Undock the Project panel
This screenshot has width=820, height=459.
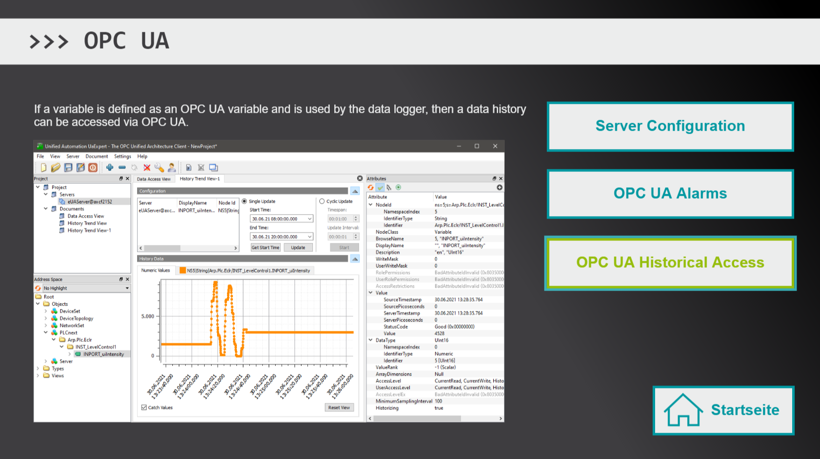pyautogui.click(x=121, y=178)
